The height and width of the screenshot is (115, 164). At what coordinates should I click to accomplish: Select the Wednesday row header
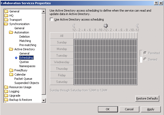click(x=62, y=62)
